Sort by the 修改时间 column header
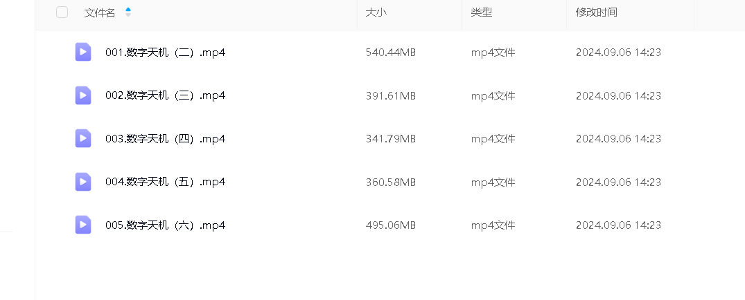Screen dimensions: 745x300 pos(596,12)
